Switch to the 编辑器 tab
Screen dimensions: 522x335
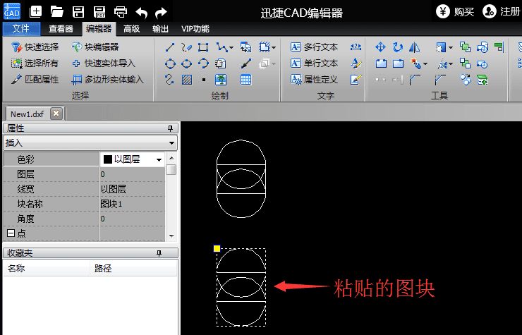coord(99,29)
